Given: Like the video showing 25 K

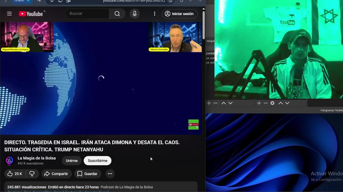Looking at the screenshot, I should tap(15, 174).
